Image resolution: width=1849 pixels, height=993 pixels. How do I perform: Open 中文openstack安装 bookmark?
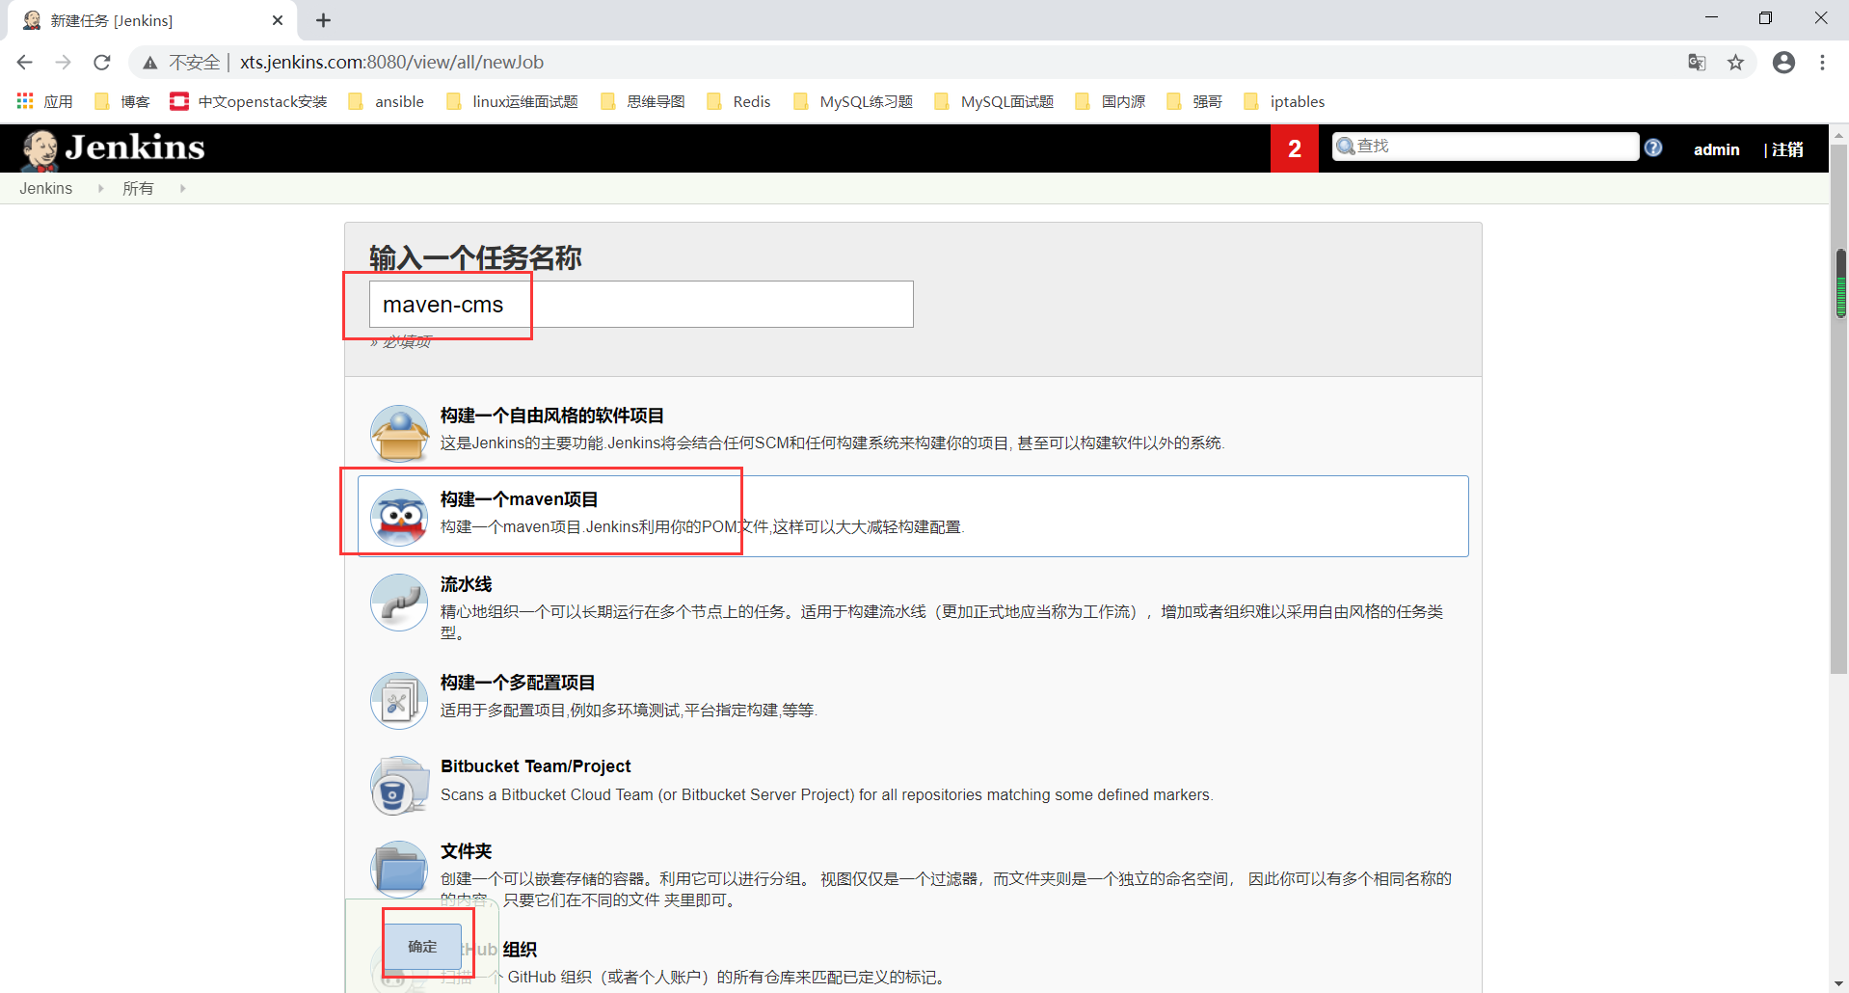(x=249, y=101)
